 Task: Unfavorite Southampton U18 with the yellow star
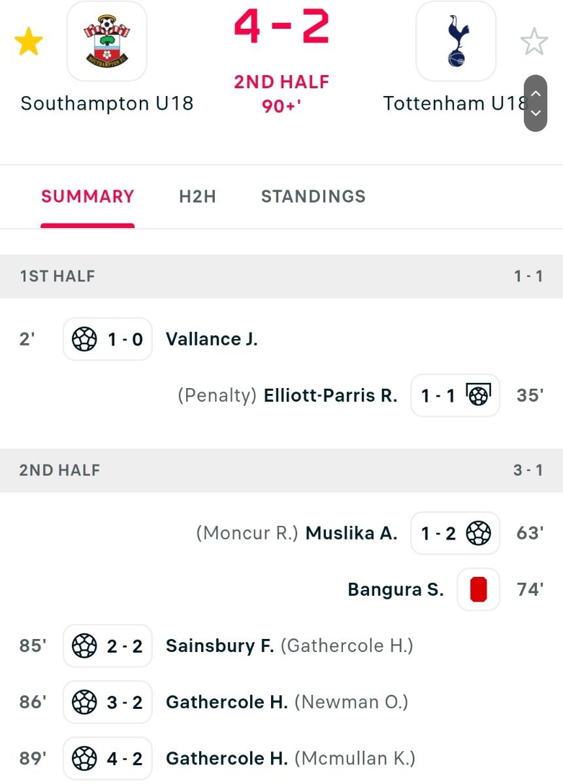click(29, 42)
